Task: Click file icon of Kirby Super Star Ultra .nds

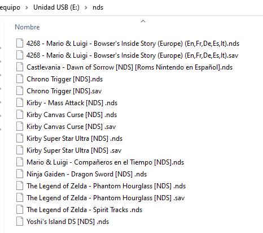Action: click(x=20, y=138)
